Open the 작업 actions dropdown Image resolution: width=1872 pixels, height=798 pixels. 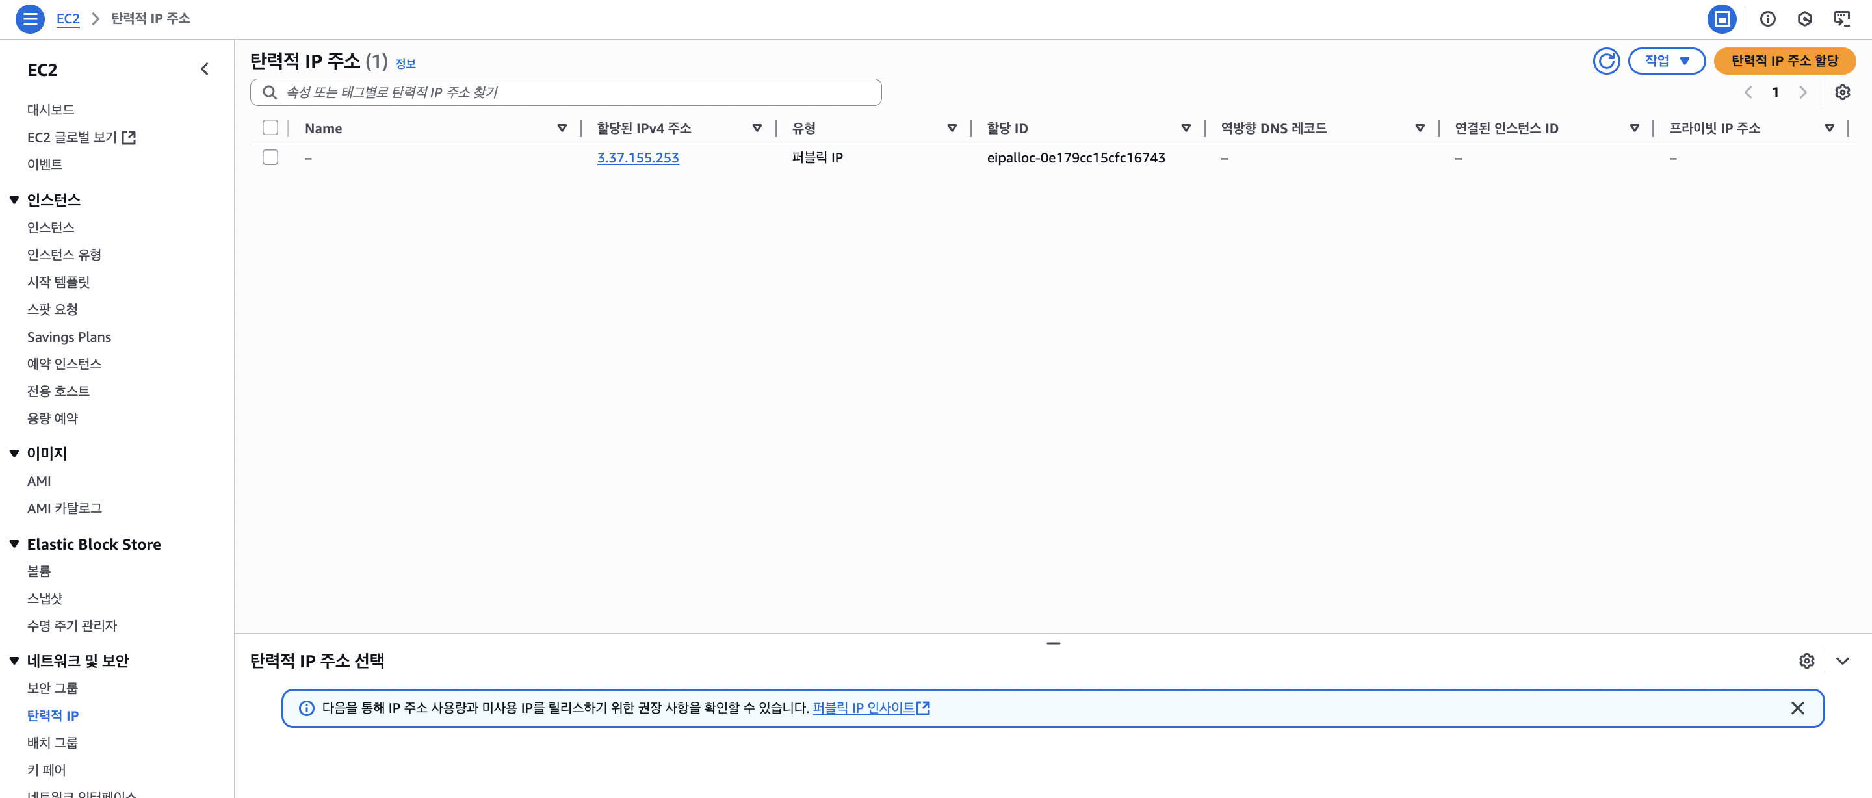click(x=1667, y=61)
